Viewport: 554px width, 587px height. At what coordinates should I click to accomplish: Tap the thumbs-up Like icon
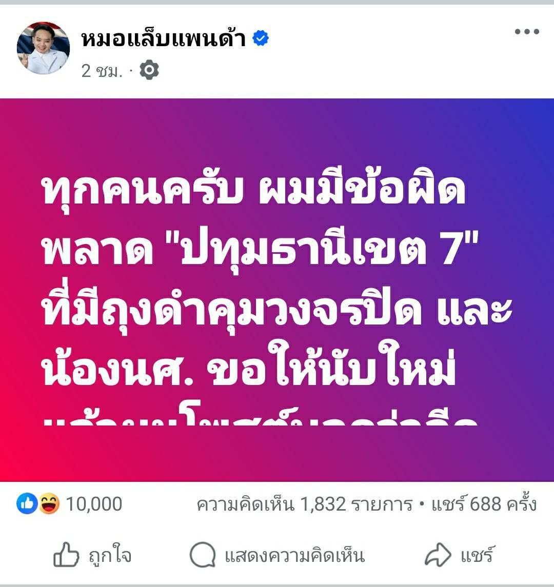point(66,554)
